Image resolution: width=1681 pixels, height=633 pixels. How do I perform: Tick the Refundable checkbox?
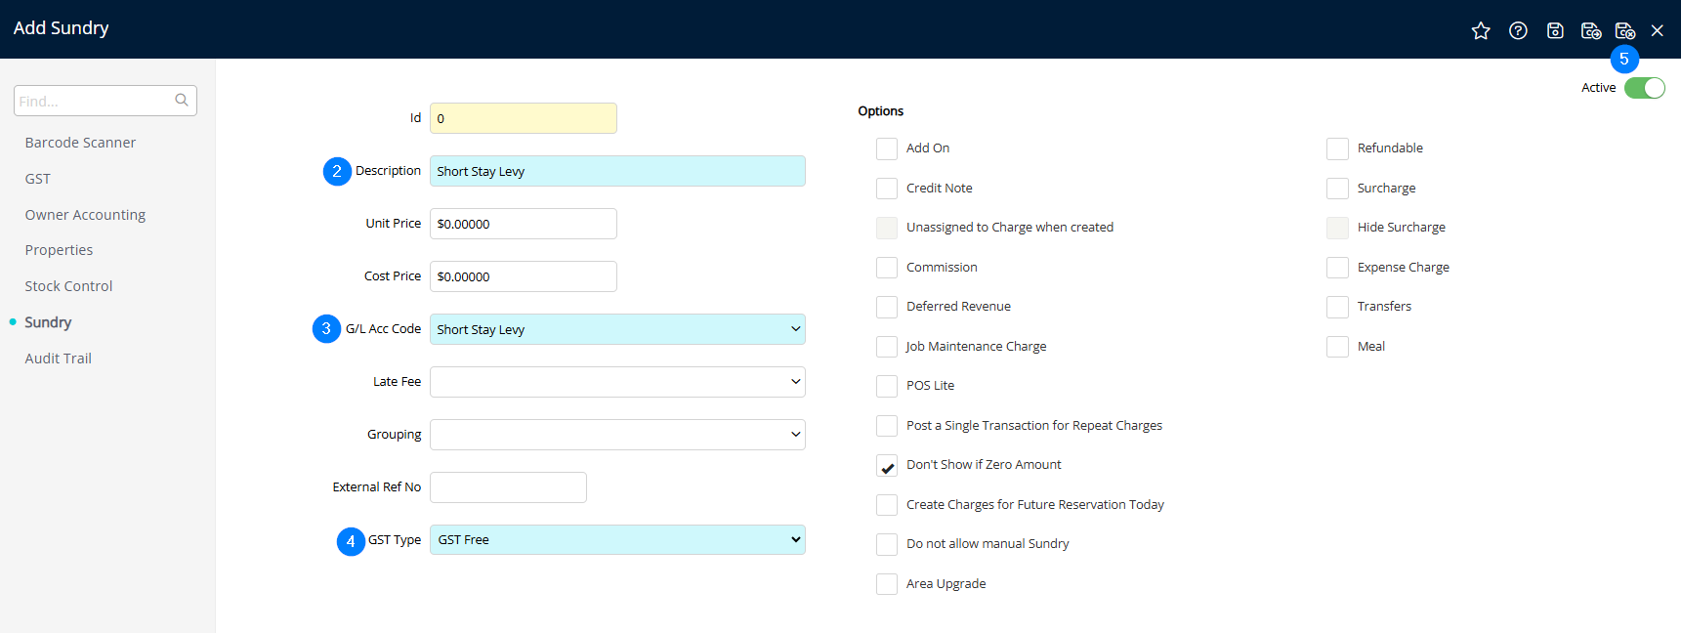click(1337, 148)
